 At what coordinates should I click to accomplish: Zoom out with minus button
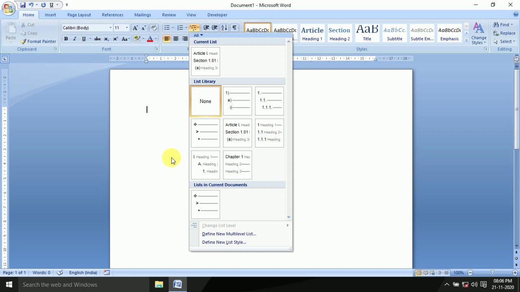coord(470,273)
